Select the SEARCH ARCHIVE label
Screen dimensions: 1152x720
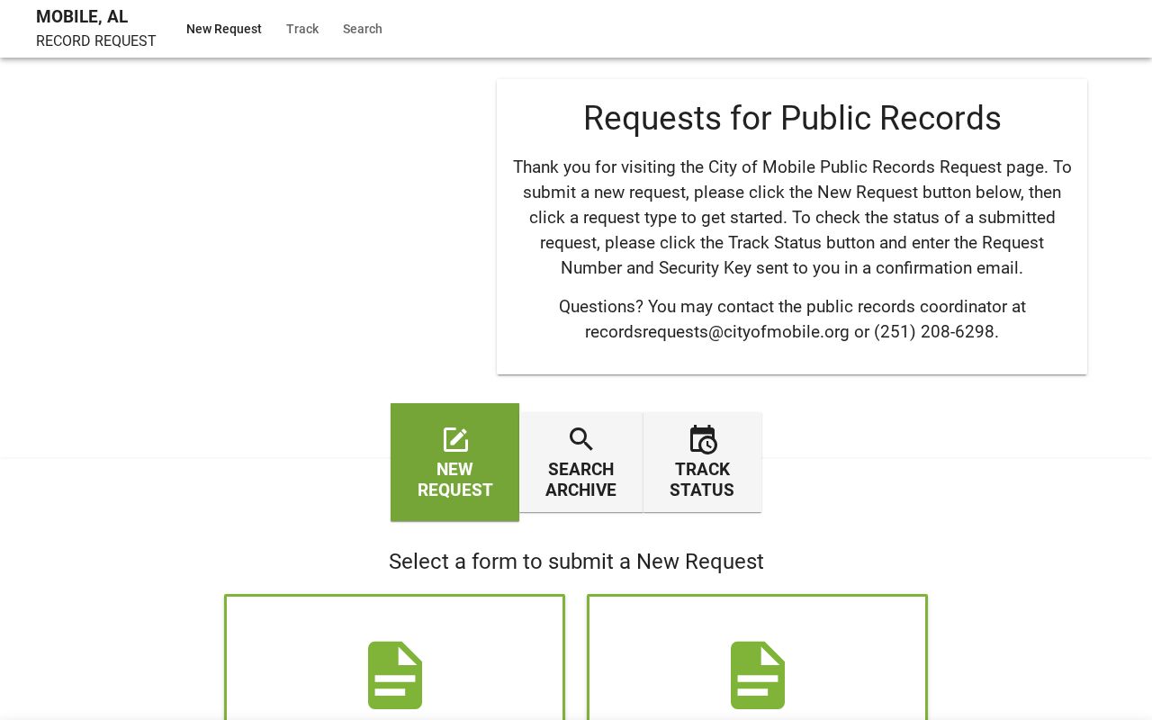point(581,480)
